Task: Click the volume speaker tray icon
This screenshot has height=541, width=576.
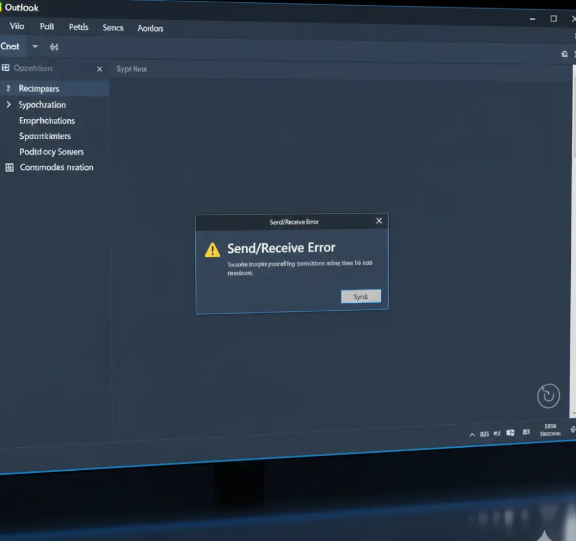Action: click(x=510, y=433)
